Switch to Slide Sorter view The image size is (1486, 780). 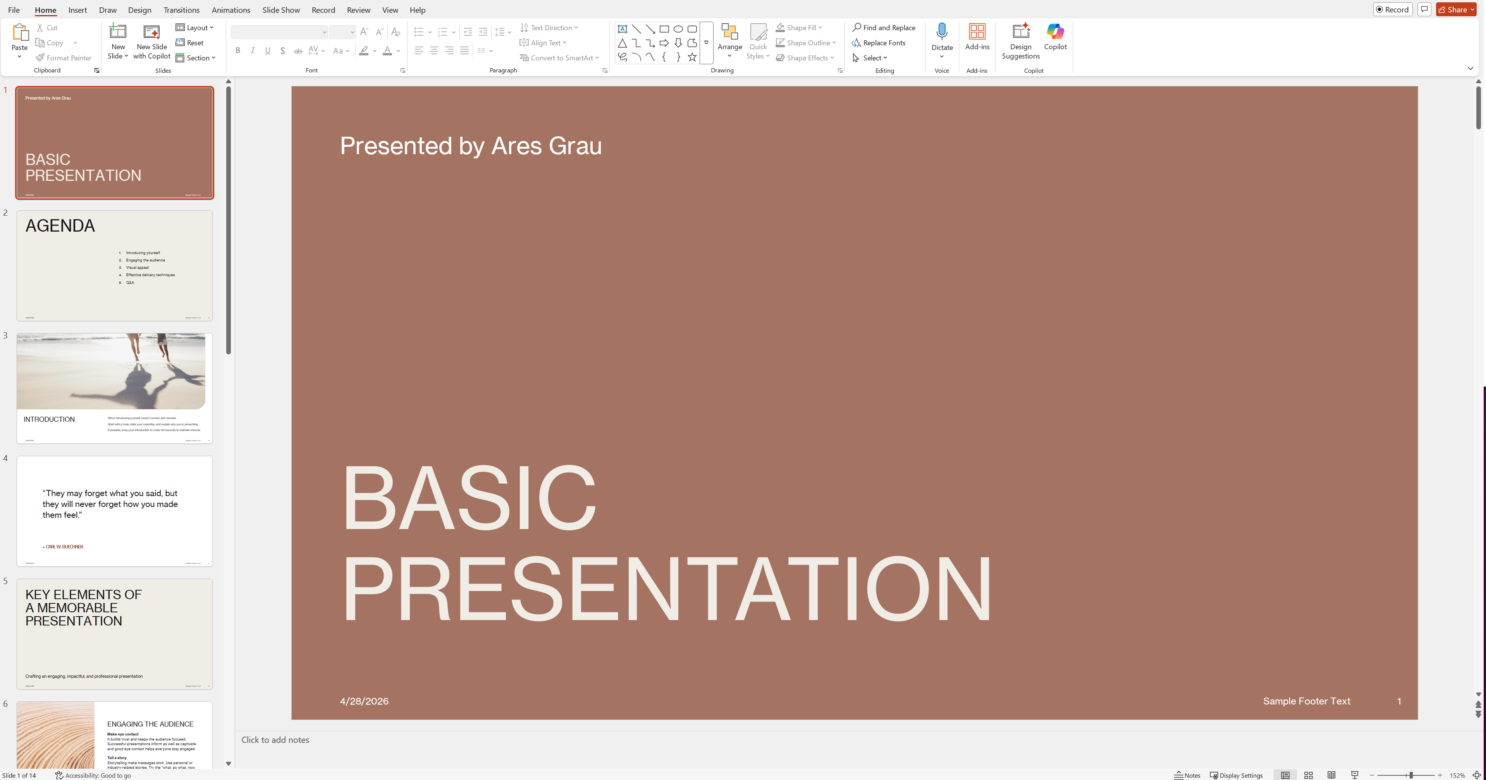tap(1308, 775)
